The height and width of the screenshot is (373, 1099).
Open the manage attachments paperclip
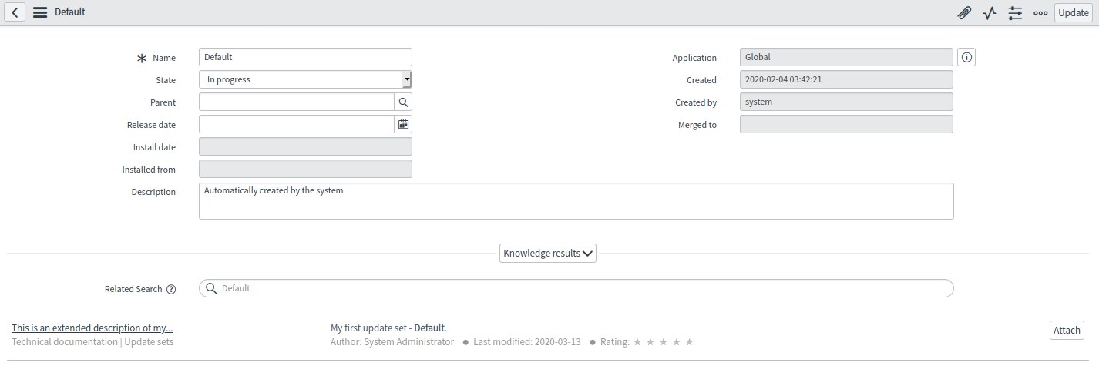[x=964, y=12]
